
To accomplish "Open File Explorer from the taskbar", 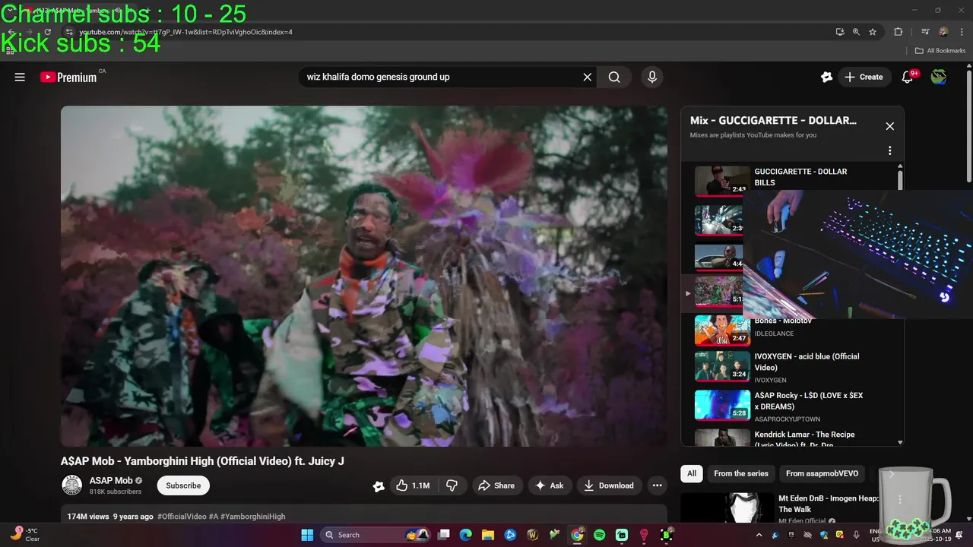I will tap(488, 535).
